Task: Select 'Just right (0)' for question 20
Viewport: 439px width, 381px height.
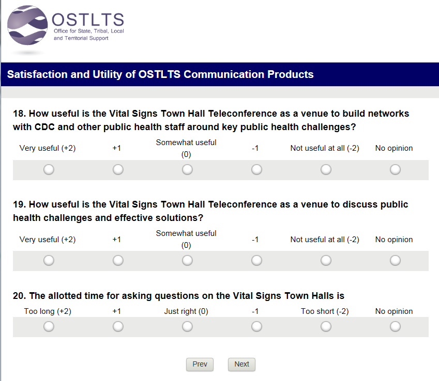Action: pyautogui.click(x=187, y=326)
